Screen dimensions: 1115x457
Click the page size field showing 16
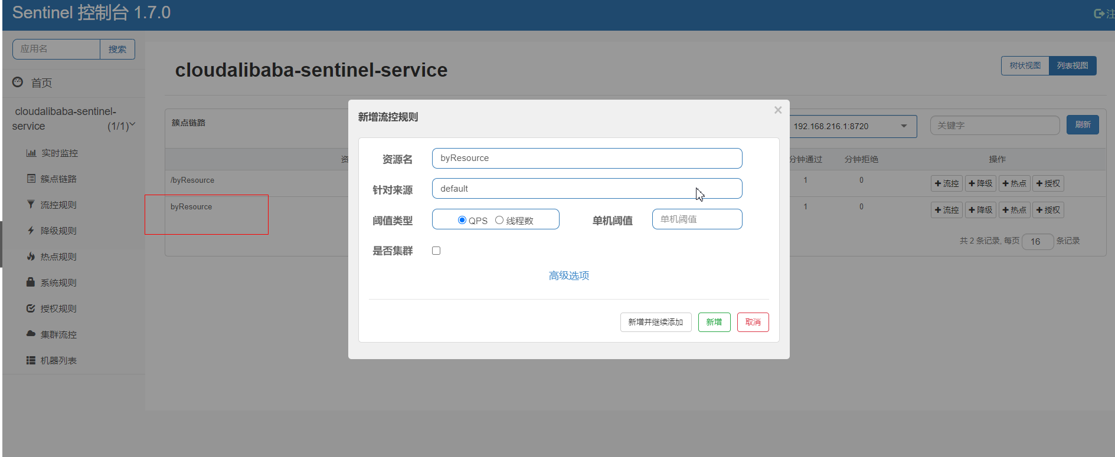click(x=1038, y=241)
